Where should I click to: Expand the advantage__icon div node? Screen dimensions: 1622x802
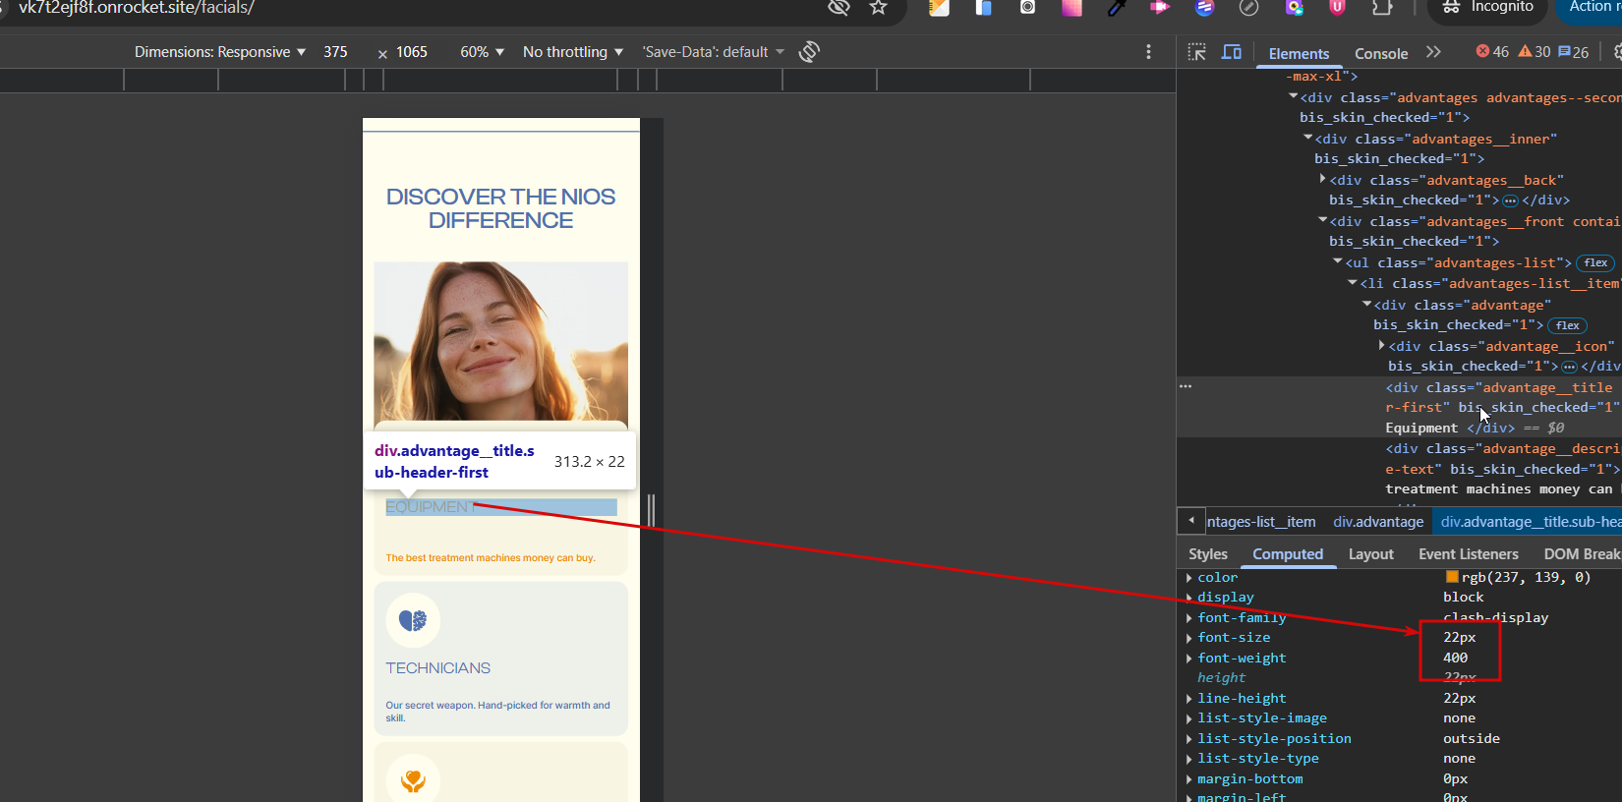[x=1382, y=345]
